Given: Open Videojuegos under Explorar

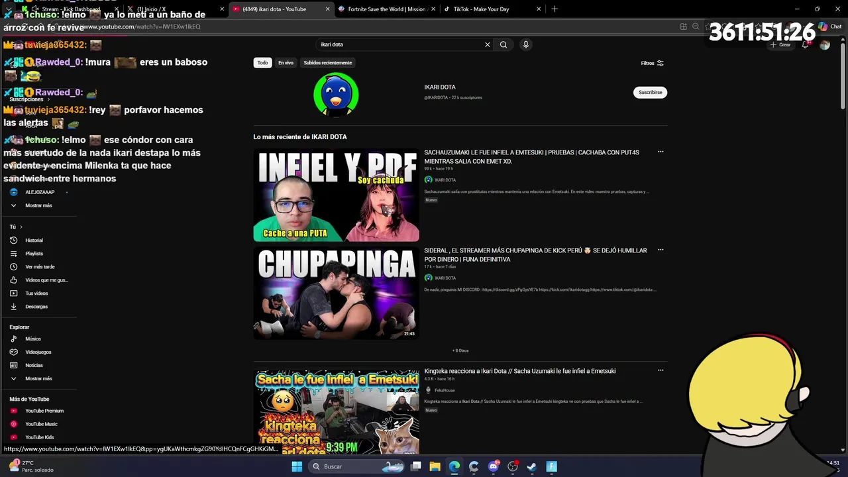Looking at the screenshot, I should 38,352.
